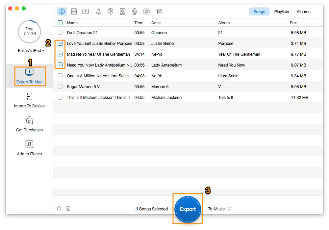Click the Free 7.1 GB storage ring

pyautogui.click(x=29, y=31)
